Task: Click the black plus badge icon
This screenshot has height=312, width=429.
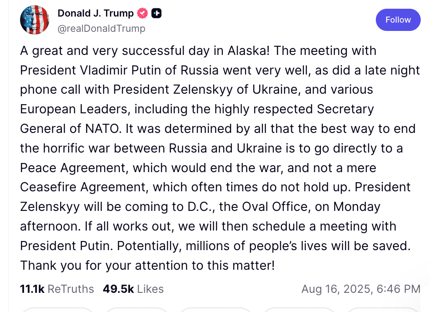Action: coord(157,13)
